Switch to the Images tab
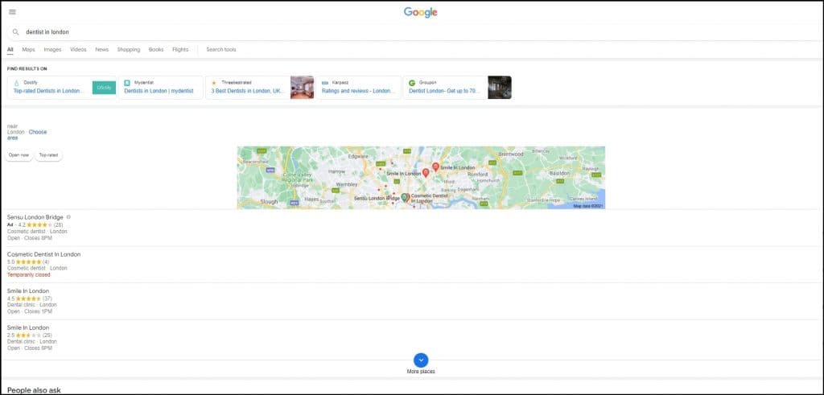This screenshot has height=395, width=824. (52, 50)
